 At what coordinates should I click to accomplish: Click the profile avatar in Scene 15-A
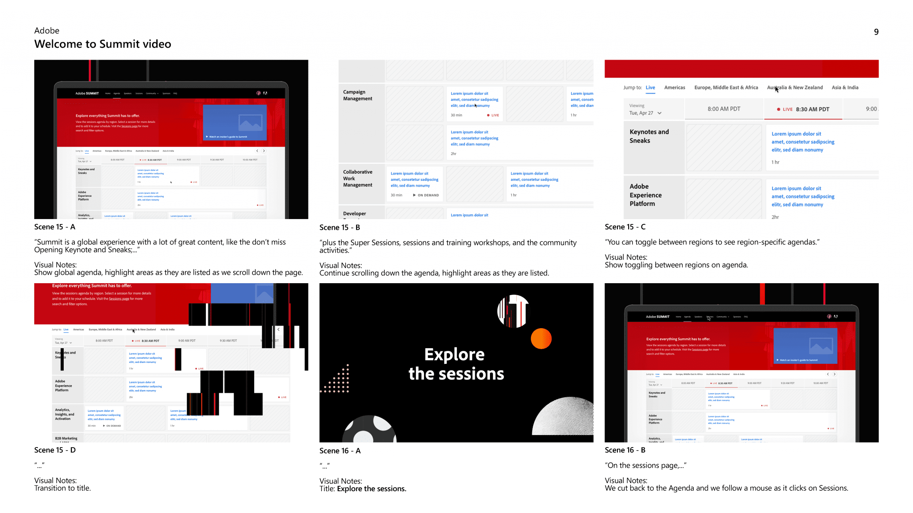point(259,93)
